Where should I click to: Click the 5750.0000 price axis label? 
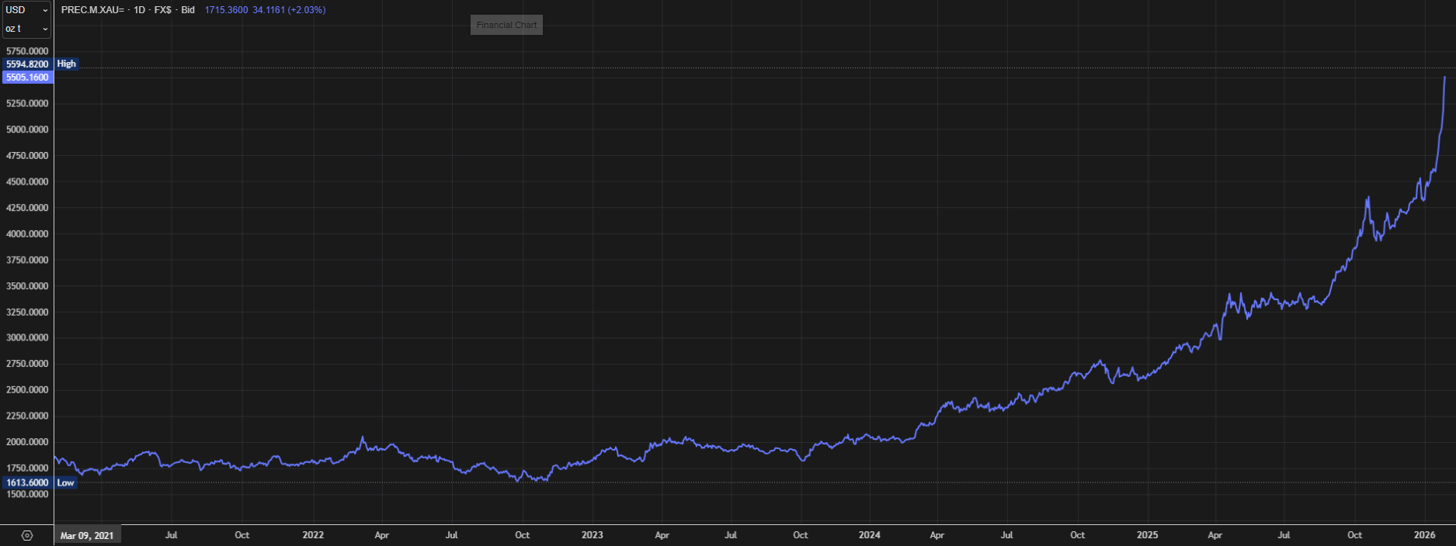[27, 51]
